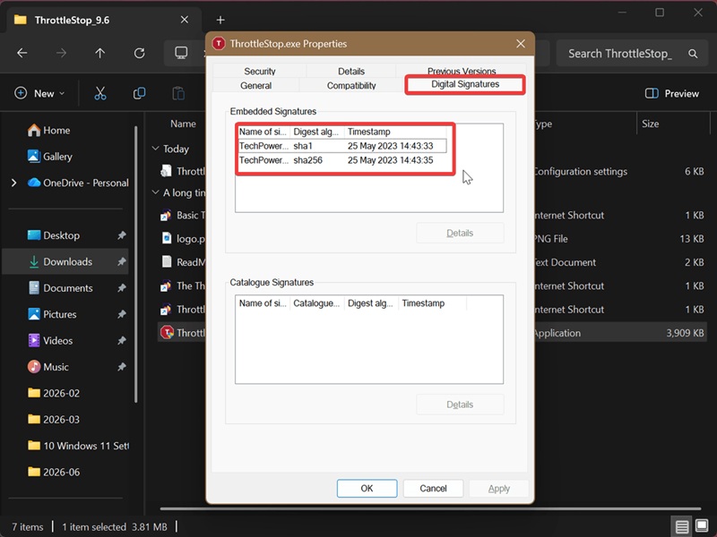Toggle the Preview pane

(x=671, y=94)
